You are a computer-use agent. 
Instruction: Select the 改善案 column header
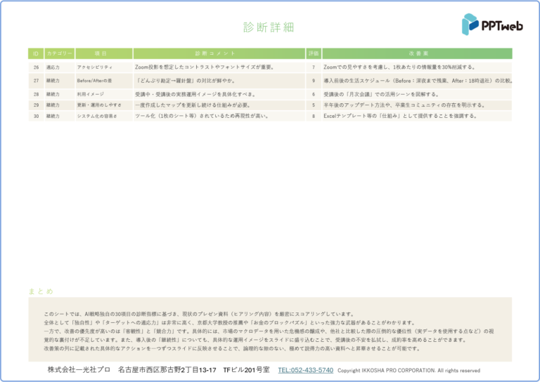click(417, 53)
